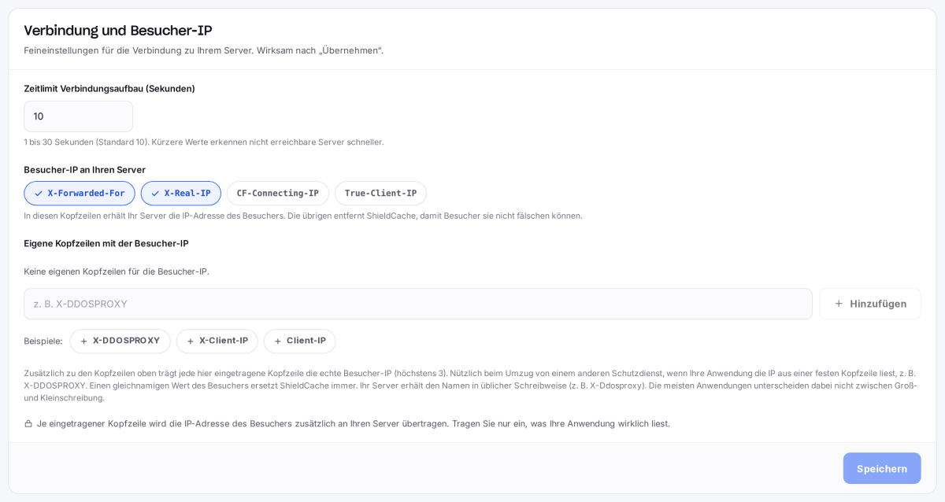Disable the X-Forwarded-For header chip
Screen dimensions: 945x502
tap(80, 194)
